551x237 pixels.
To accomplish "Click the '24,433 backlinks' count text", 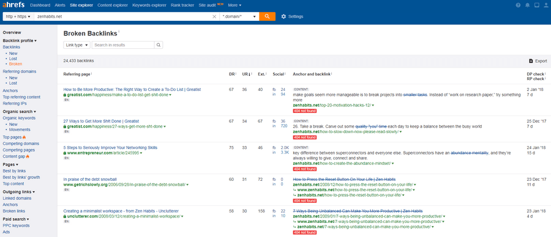I will 79,60.
